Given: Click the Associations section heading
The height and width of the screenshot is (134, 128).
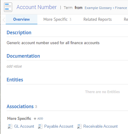Looking at the screenshot, I should [20, 106].
